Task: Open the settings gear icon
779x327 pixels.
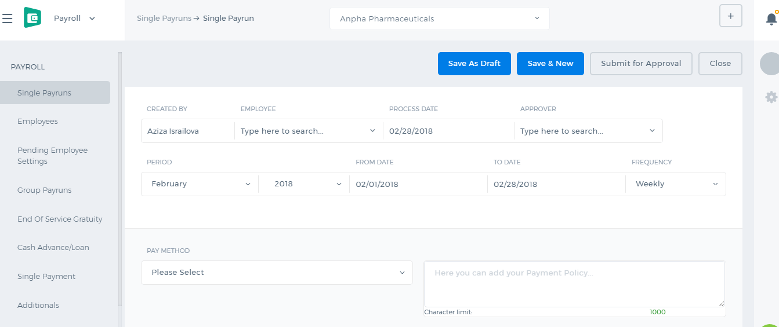Action: point(771,97)
